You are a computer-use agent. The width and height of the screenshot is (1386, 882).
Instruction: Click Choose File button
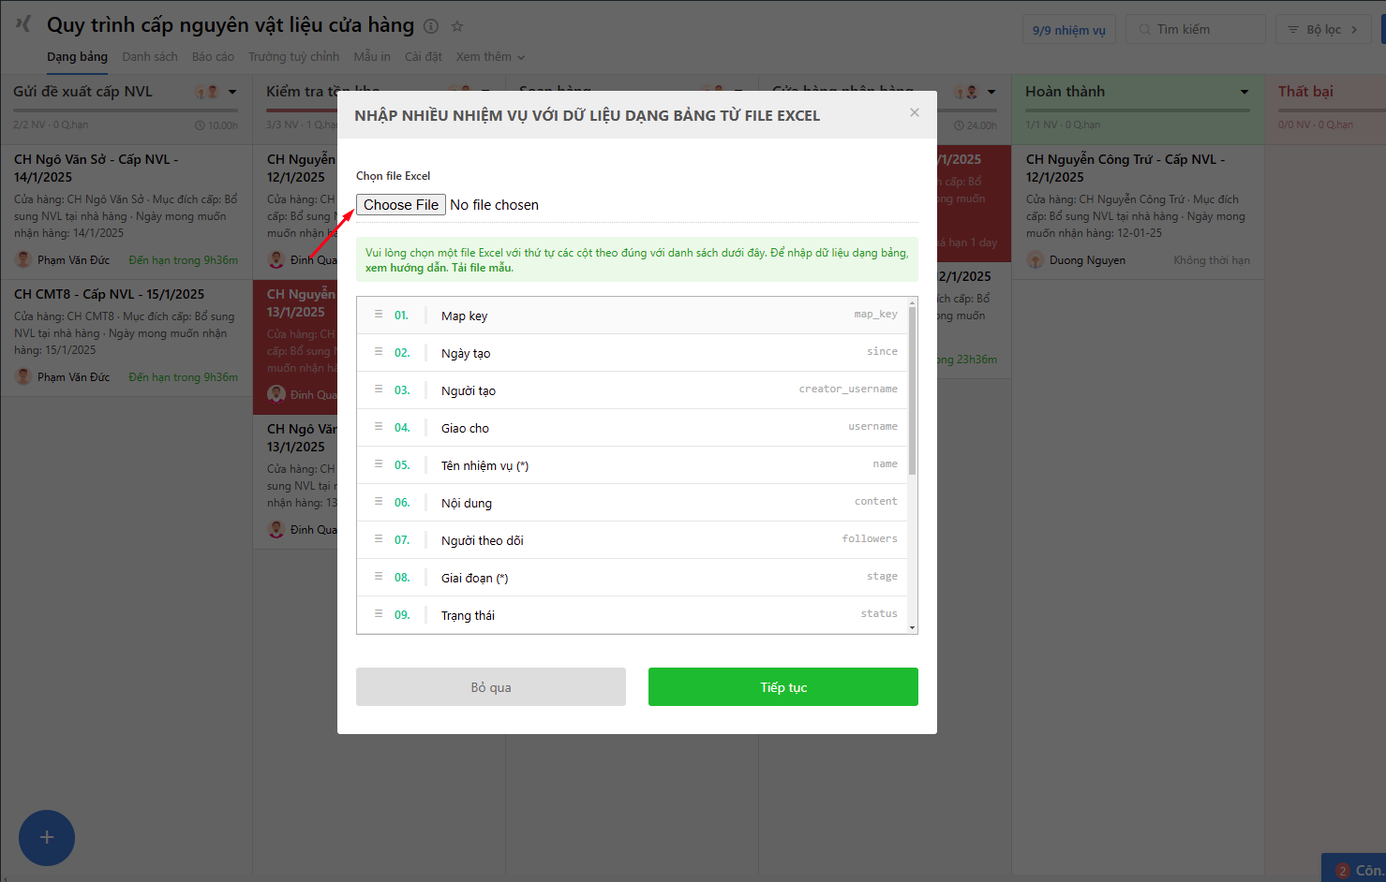pos(401,205)
